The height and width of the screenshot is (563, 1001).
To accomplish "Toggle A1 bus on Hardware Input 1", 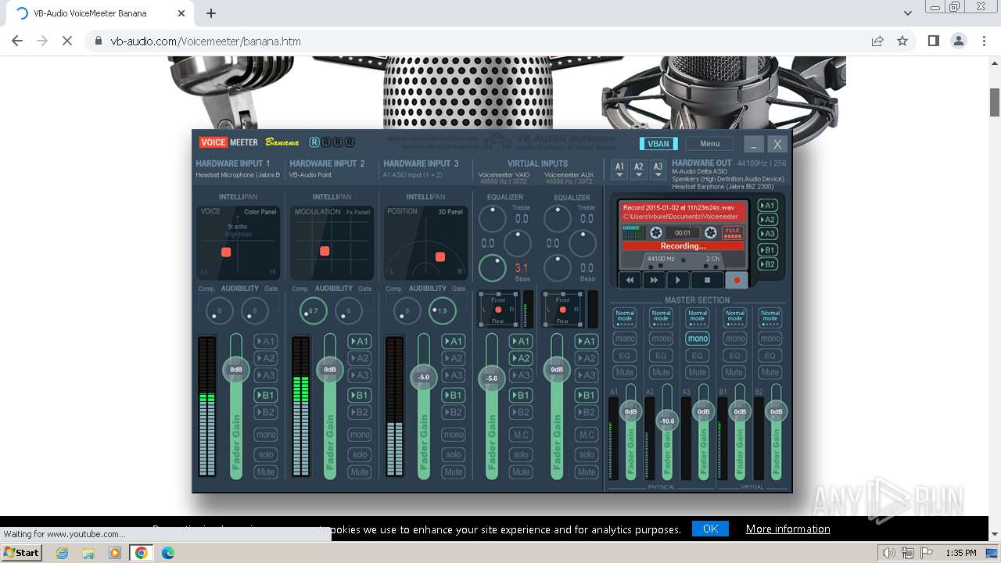I will click(x=266, y=341).
